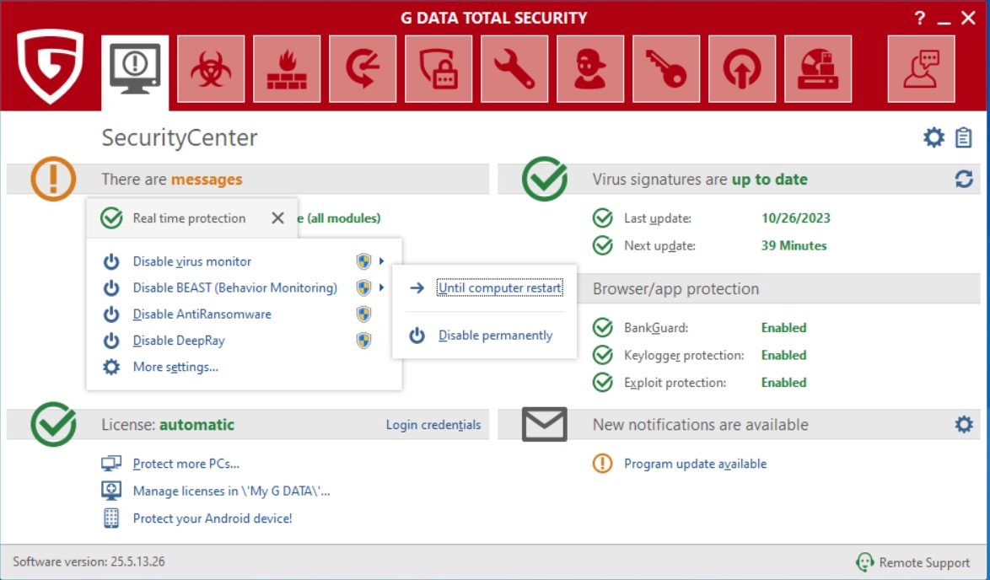
Task: Click the Manage licenses monitor icon
Action: tap(111, 491)
